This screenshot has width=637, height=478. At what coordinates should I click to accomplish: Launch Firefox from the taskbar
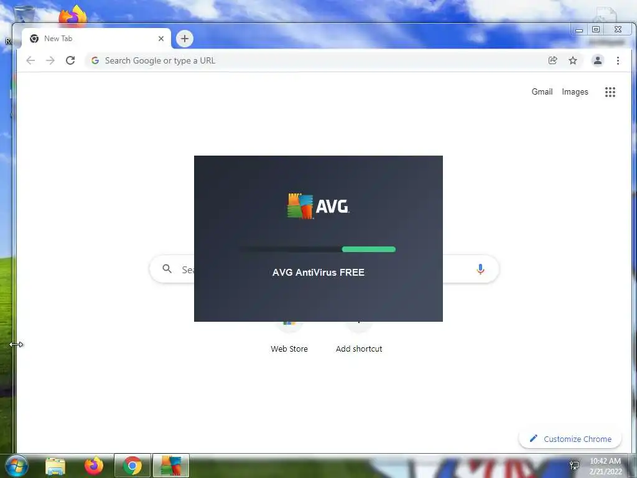tap(94, 466)
